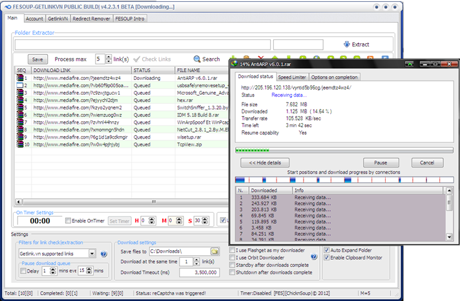Image resolution: width=460 pixels, height=301 pixels.
Task: Click the H hours stepper arrows
Action: pos(152,220)
